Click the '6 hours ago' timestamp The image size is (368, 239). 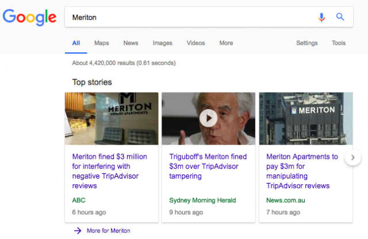89,212
